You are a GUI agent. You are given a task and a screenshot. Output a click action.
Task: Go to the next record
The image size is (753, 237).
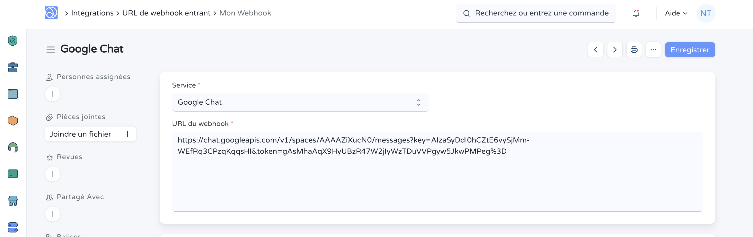(614, 50)
